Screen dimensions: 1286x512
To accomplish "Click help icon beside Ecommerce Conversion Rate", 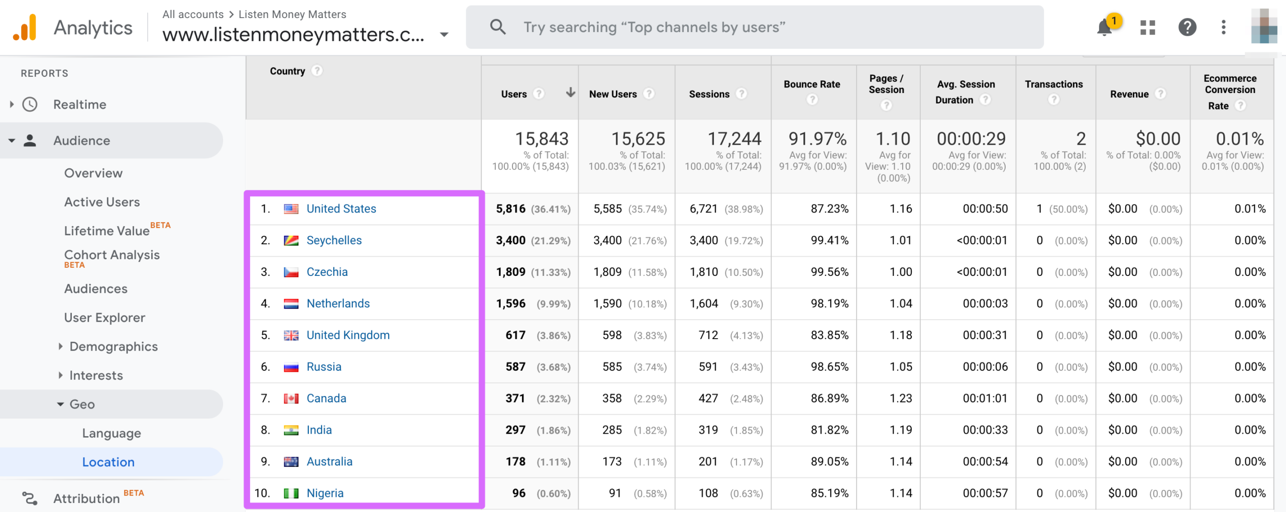I will [x=1240, y=106].
